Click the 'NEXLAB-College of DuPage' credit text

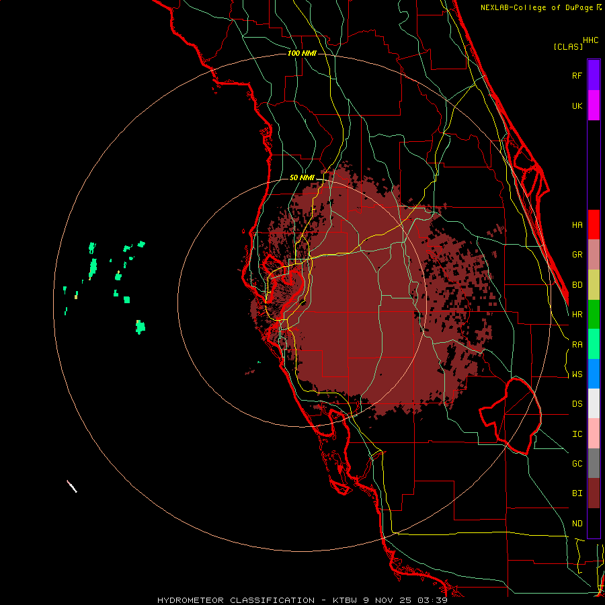[536, 7]
